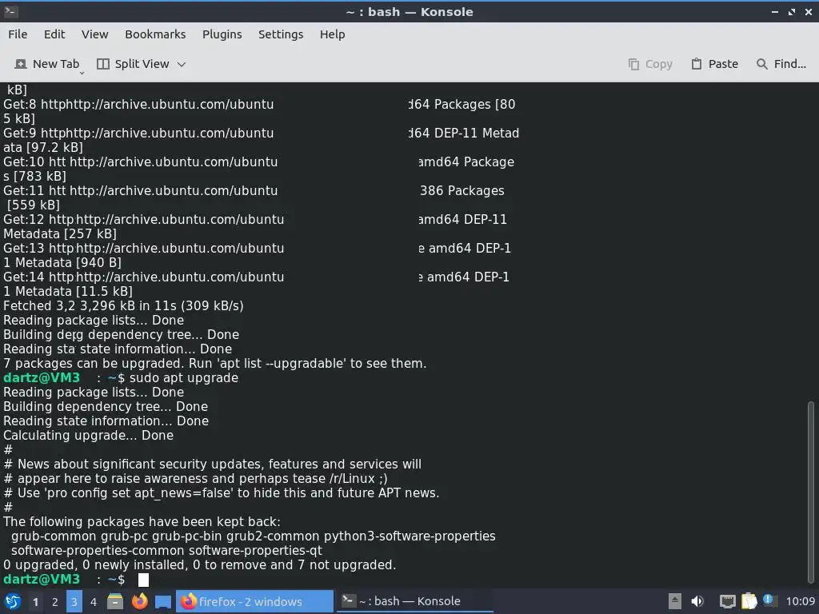
Task: Click the 'Get:14' archive.ubuntu.com line
Action: [x=256, y=277]
